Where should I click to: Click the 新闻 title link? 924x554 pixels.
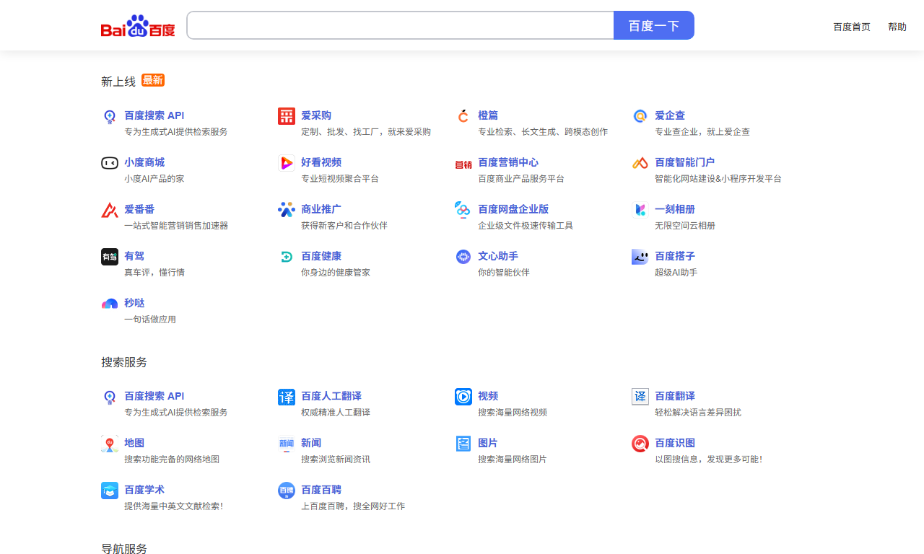(x=311, y=443)
